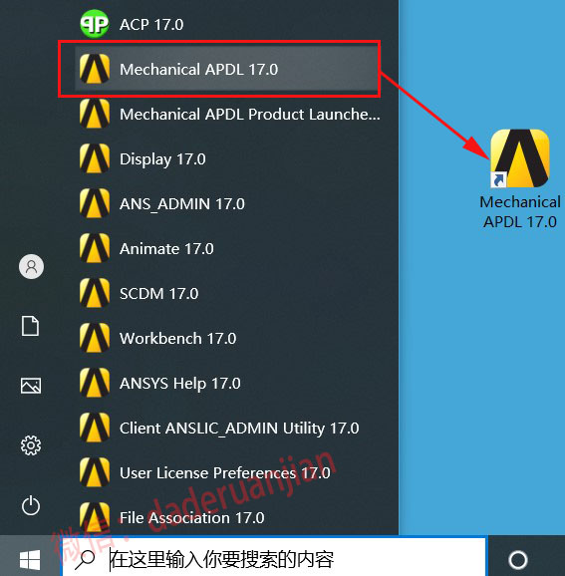Screen dimensions: 565x576
Task: Click the Power button in Start sidebar
Action: pos(31,505)
